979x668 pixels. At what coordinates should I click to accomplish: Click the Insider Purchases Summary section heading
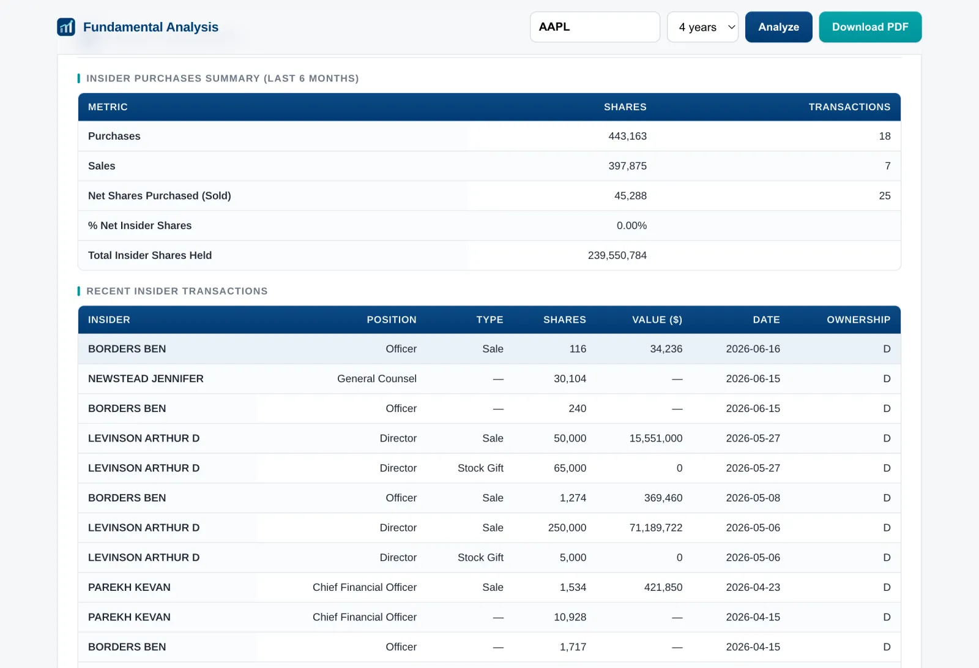coord(223,78)
